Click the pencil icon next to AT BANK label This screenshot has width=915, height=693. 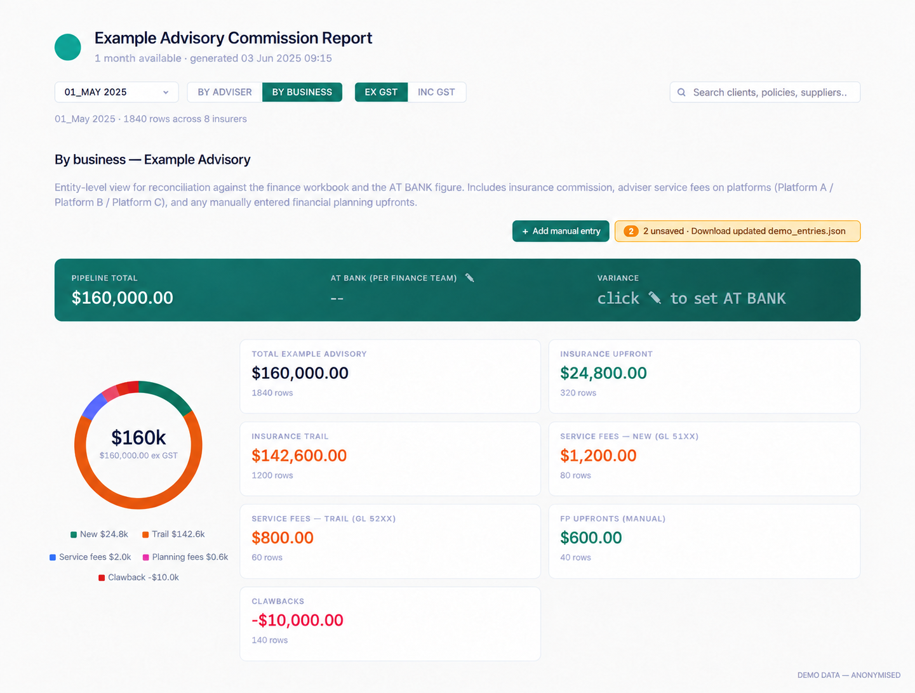click(469, 278)
